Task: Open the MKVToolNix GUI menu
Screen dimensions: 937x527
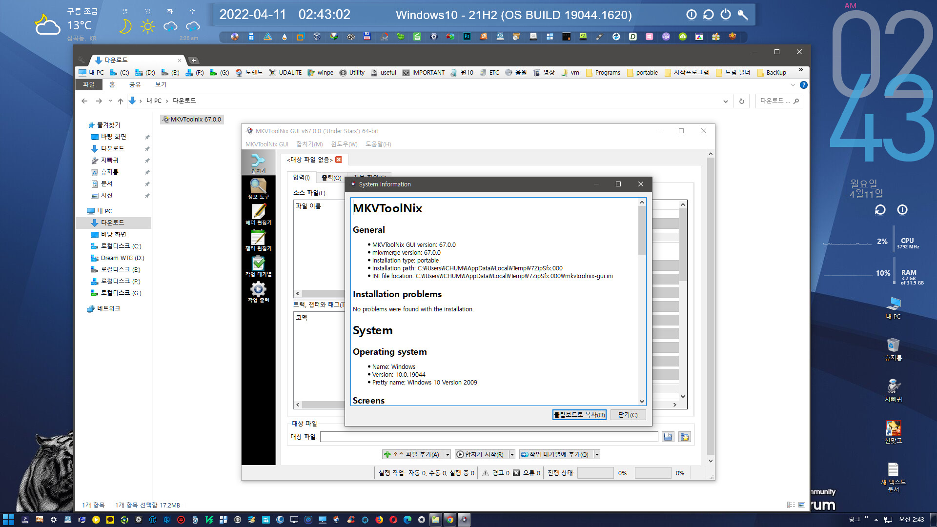Action: click(x=266, y=144)
